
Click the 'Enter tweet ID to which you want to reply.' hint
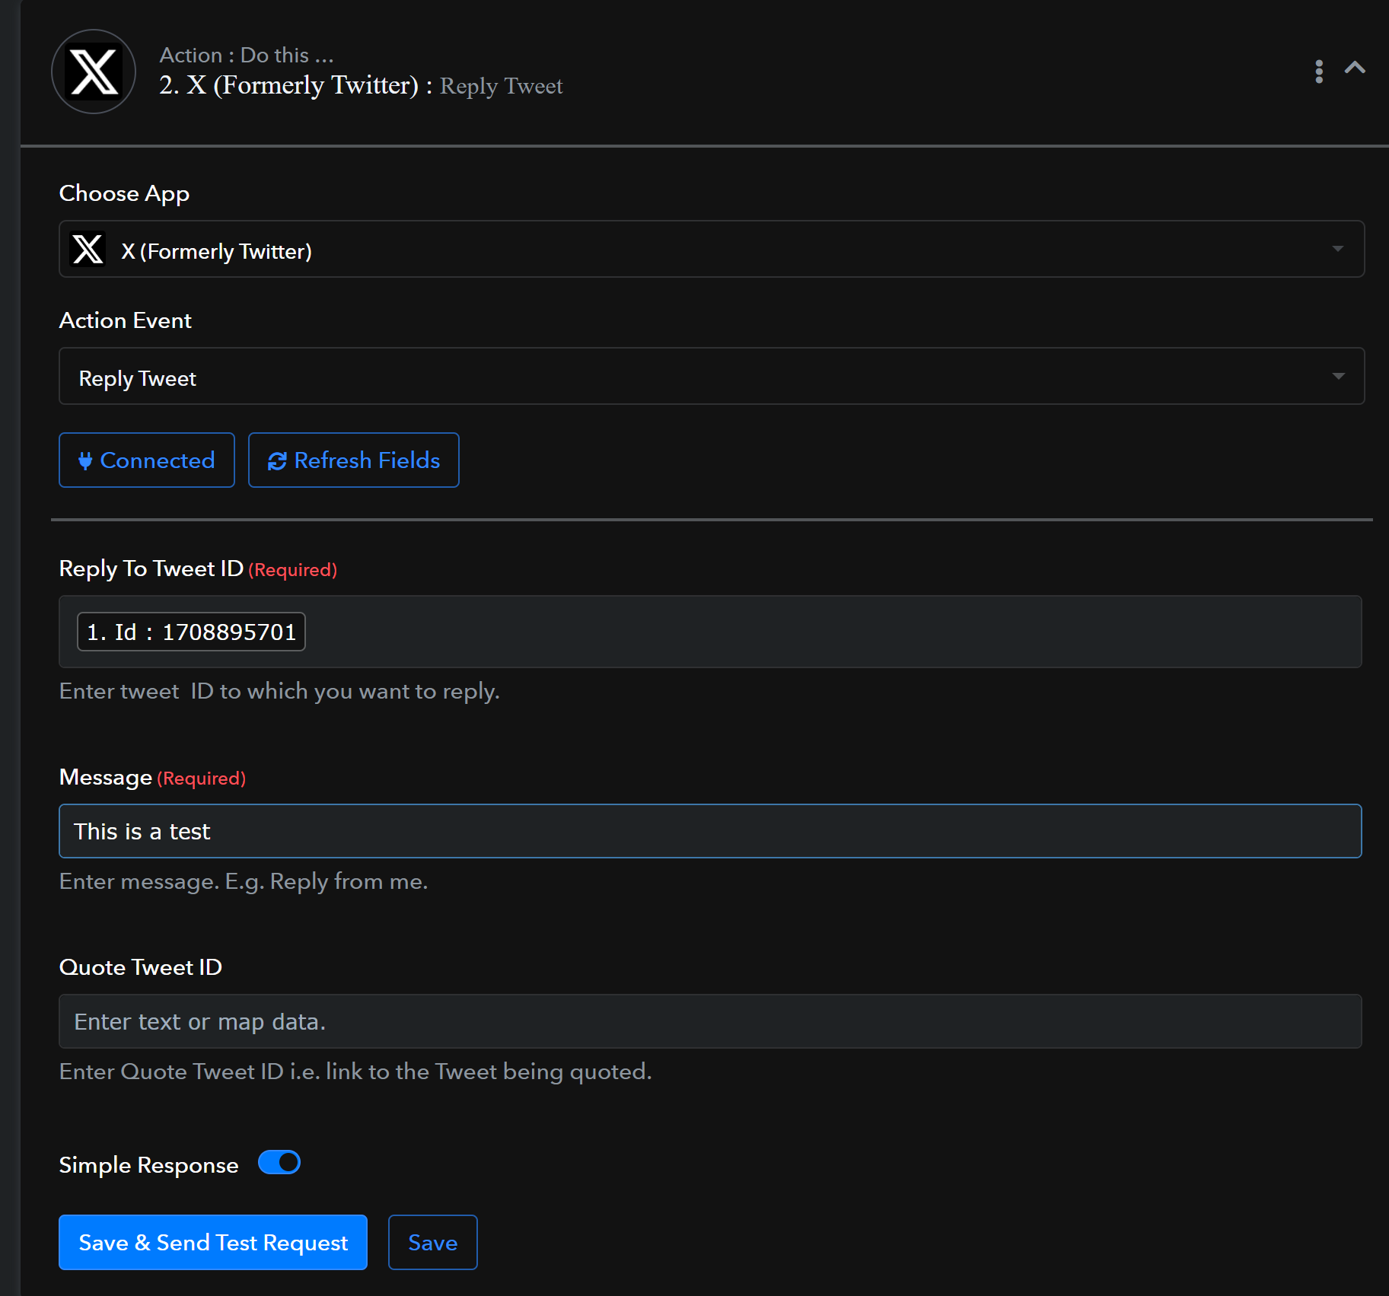tap(279, 691)
